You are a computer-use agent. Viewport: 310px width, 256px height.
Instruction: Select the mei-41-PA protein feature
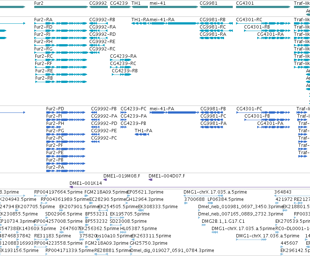pos(174,112)
